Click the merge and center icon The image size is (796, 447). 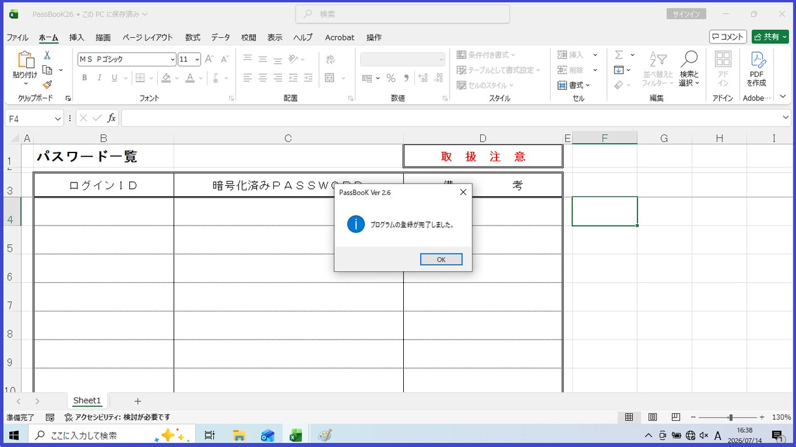click(329, 78)
